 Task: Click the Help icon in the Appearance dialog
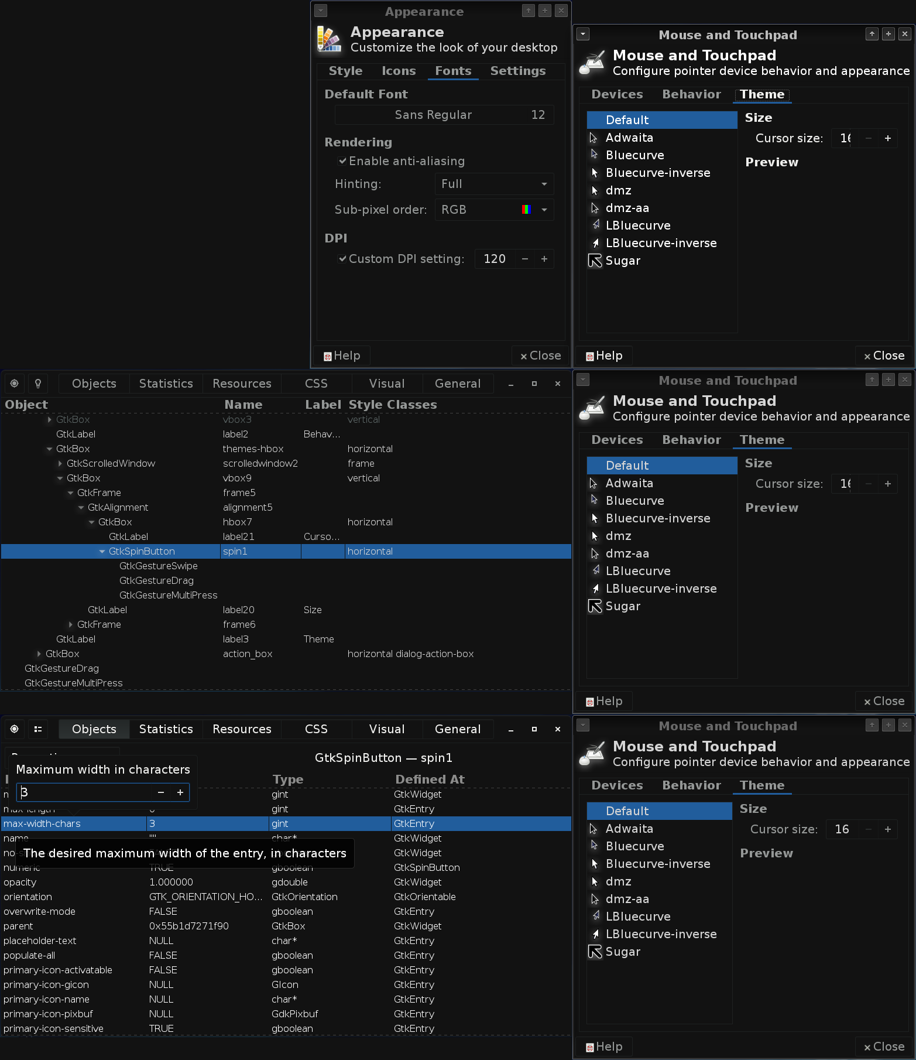tap(328, 356)
